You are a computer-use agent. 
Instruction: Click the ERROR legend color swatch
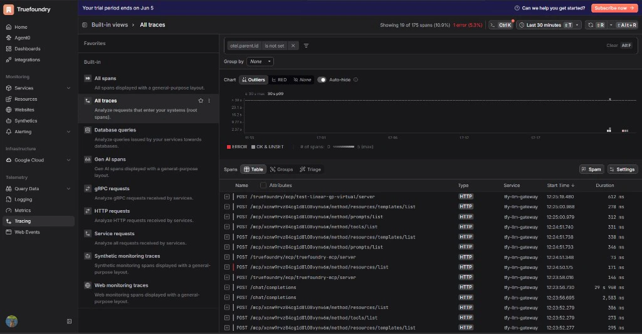229,147
